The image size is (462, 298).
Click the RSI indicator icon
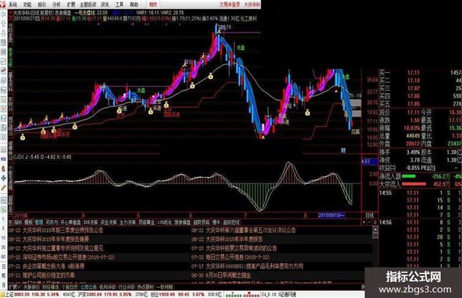coord(3,159)
